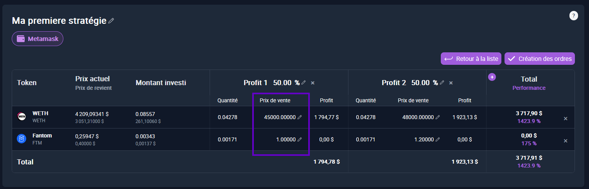Go back with Retour à la liste
The image size is (589, 189).
(471, 59)
